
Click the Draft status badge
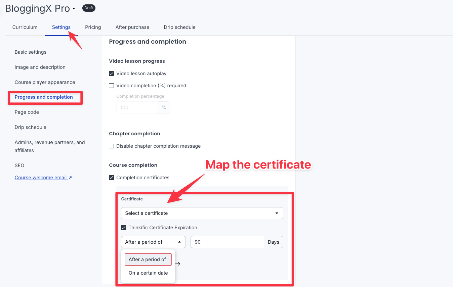point(89,8)
